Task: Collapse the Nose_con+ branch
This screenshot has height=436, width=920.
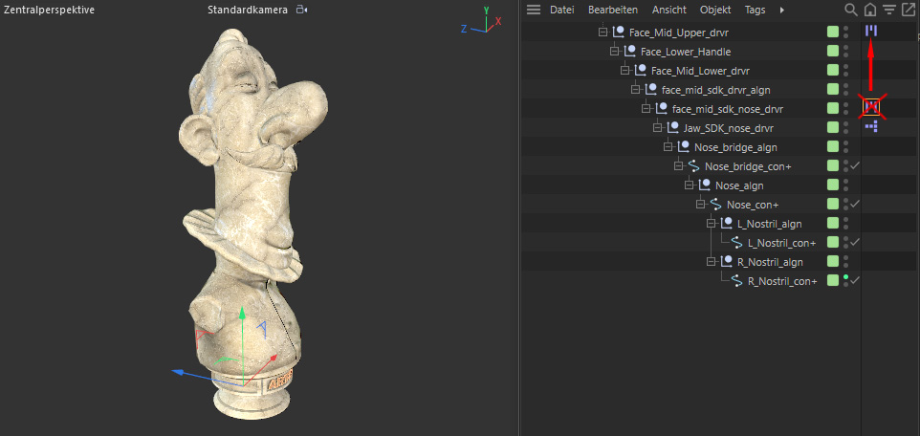Action: click(700, 205)
